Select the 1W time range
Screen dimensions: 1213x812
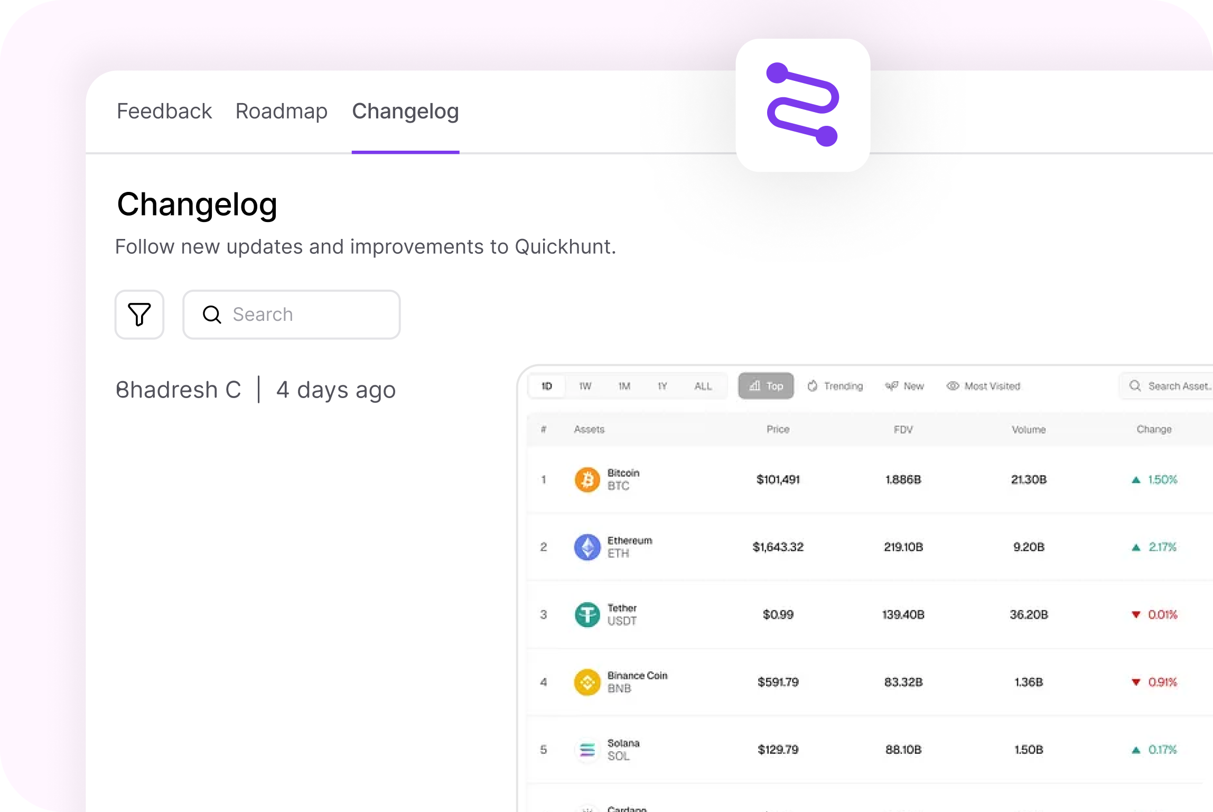coord(585,386)
